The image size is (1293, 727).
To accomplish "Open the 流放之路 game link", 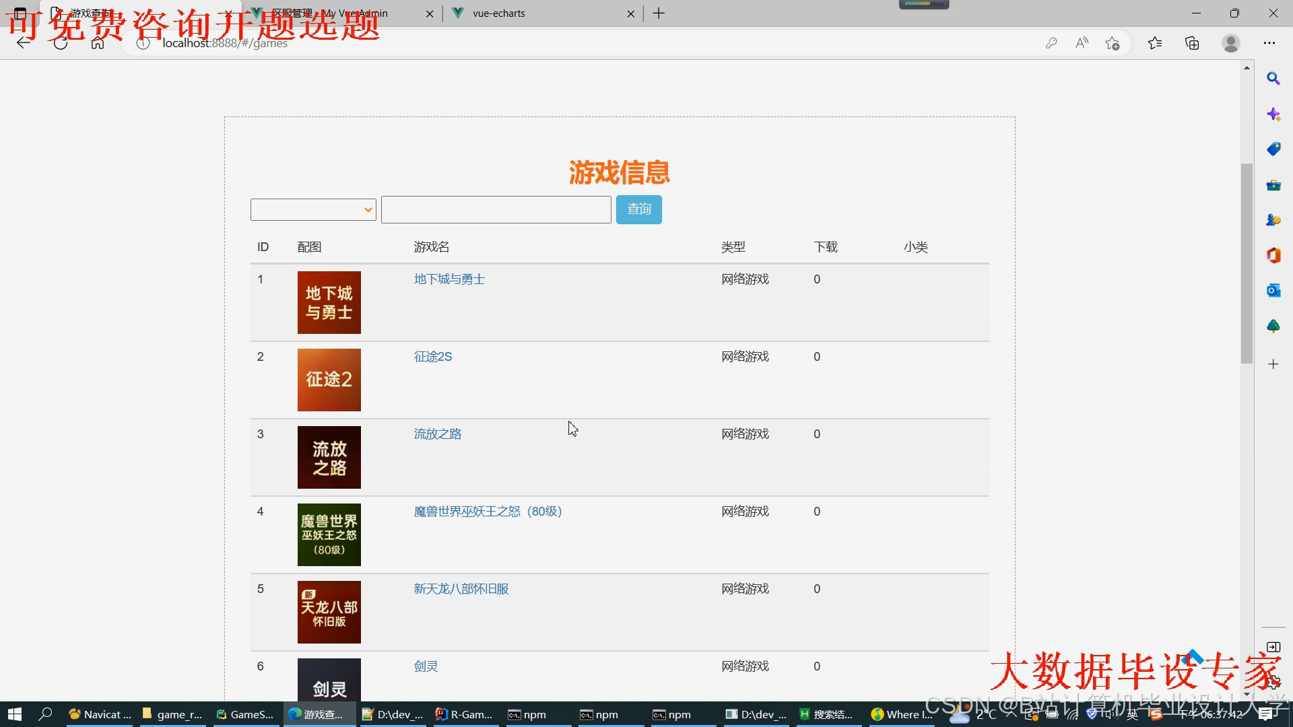I will (438, 434).
